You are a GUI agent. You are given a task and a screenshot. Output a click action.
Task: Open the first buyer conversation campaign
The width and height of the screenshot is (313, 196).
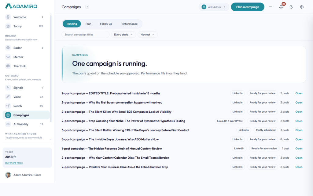point(299,103)
